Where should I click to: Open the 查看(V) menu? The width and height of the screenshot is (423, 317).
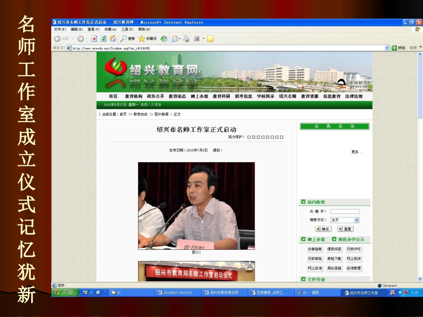point(94,29)
